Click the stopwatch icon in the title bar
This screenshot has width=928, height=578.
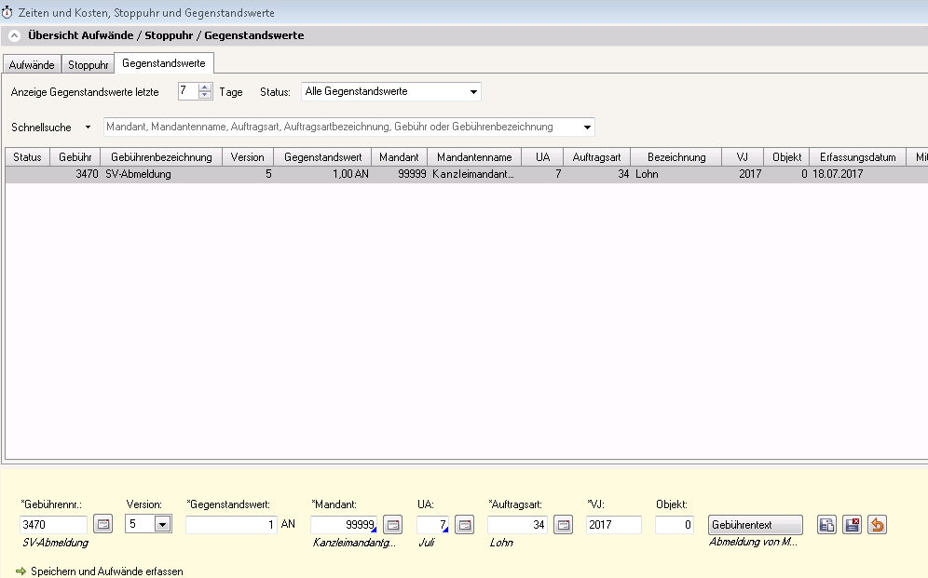point(7,12)
